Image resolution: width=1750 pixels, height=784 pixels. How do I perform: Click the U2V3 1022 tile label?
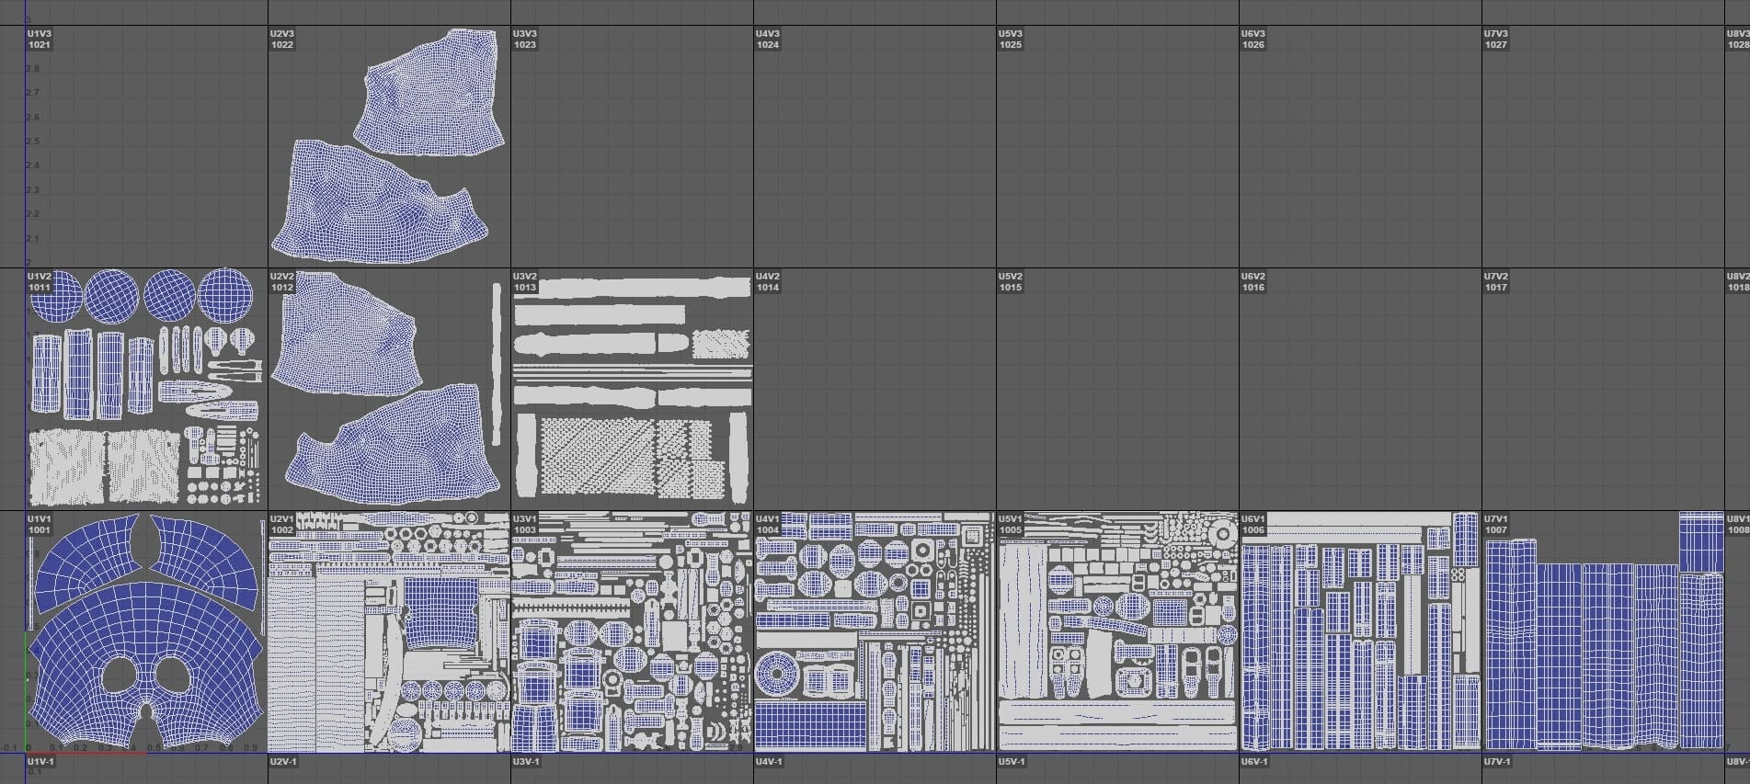coord(282,39)
